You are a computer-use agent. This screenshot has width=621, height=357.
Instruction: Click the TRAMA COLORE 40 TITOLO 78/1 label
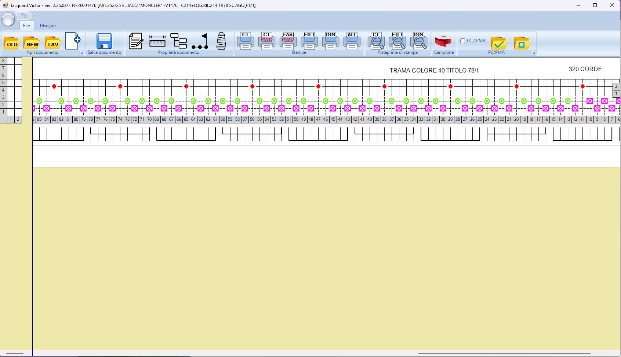coord(434,70)
